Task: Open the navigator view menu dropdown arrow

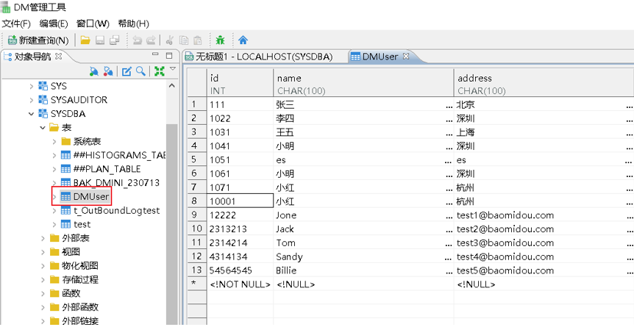Action: coord(173,69)
